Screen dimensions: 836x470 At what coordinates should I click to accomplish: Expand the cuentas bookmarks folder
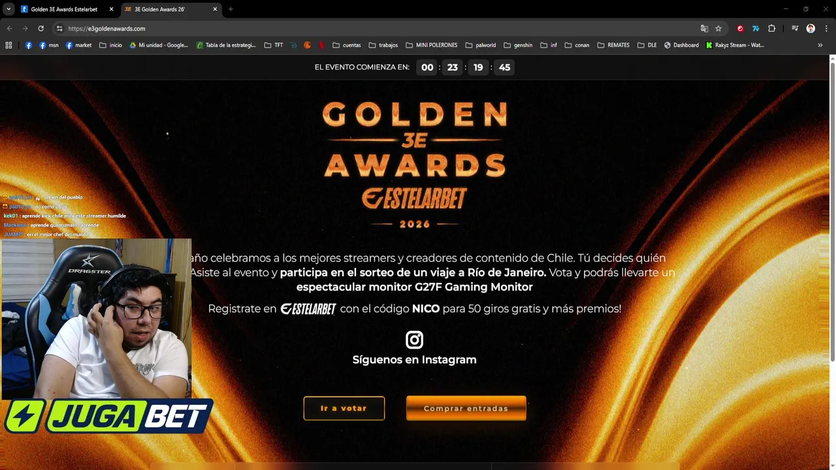click(x=346, y=45)
